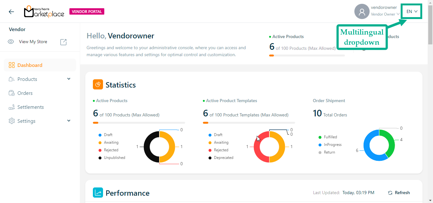Image resolution: width=433 pixels, height=203 pixels.
Task: Click the View My Store link
Action: tap(33, 42)
